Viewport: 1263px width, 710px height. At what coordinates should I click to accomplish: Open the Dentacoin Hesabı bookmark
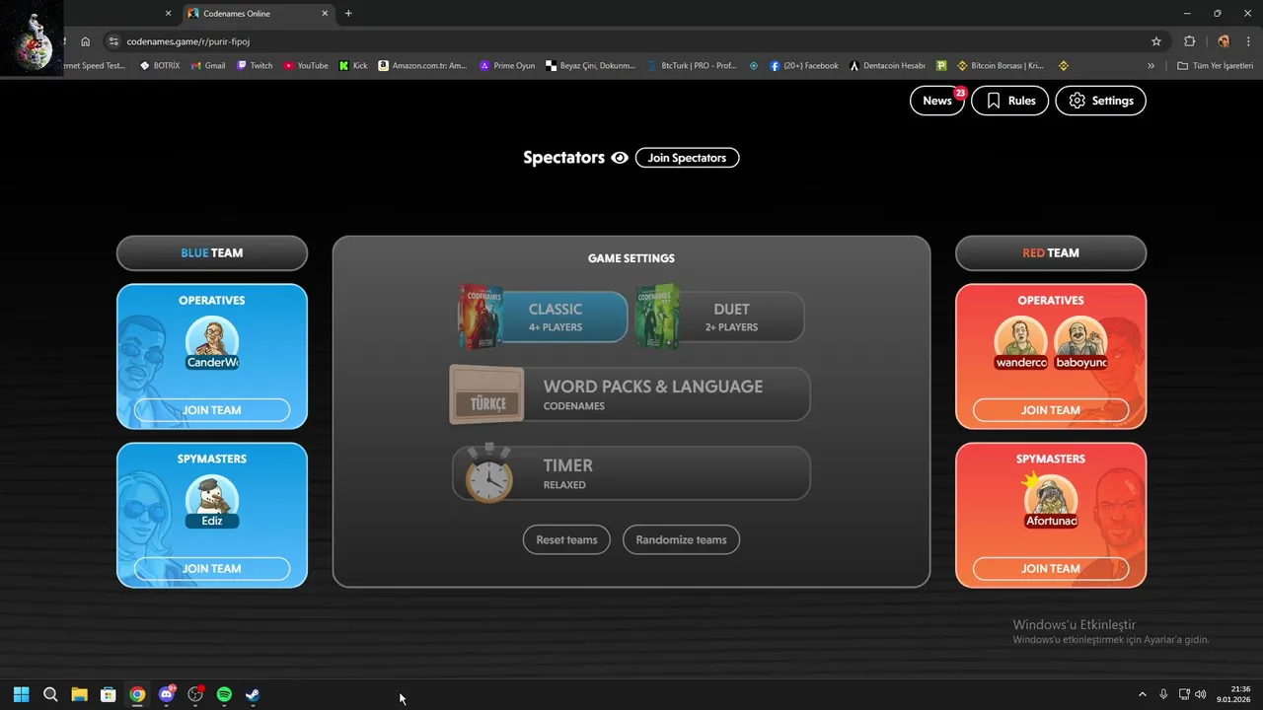[886, 66]
